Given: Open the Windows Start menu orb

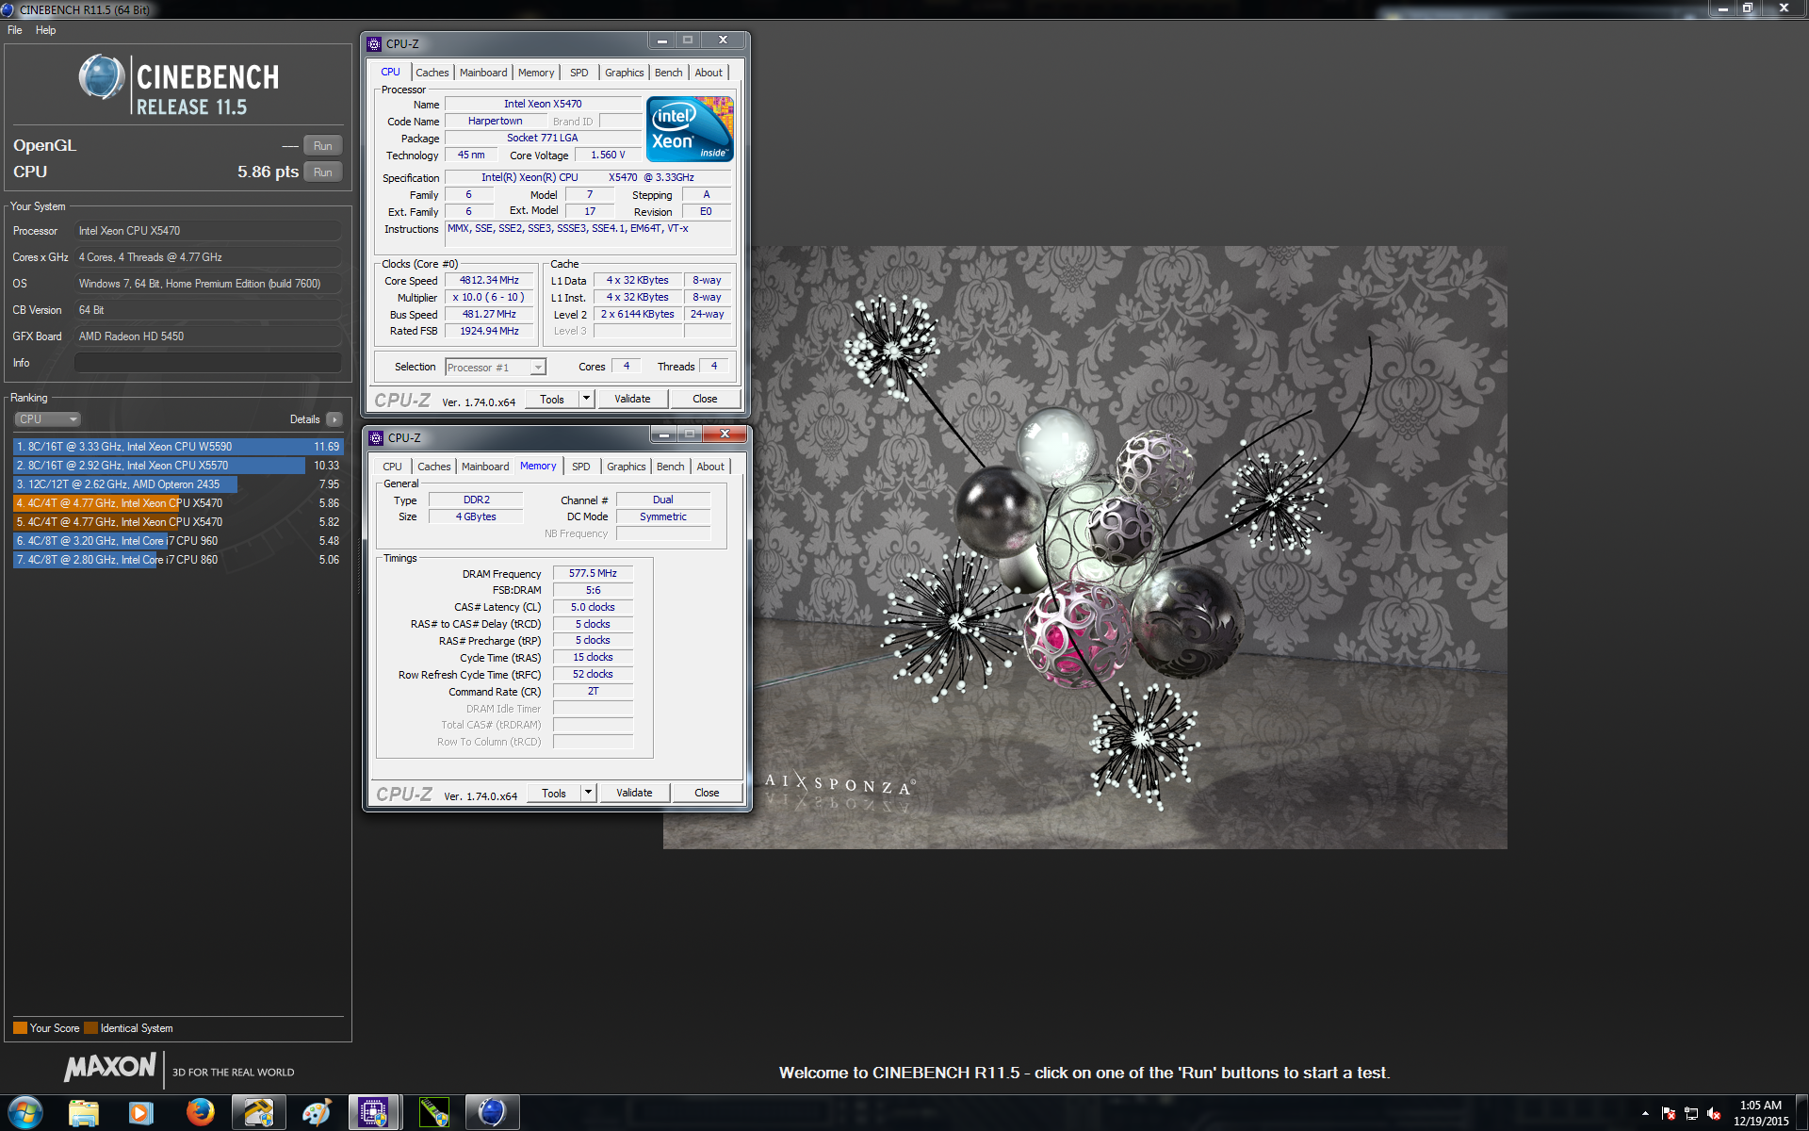Looking at the screenshot, I should [x=25, y=1112].
